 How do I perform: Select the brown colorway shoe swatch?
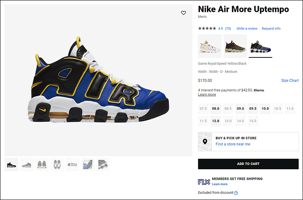coord(235,46)
